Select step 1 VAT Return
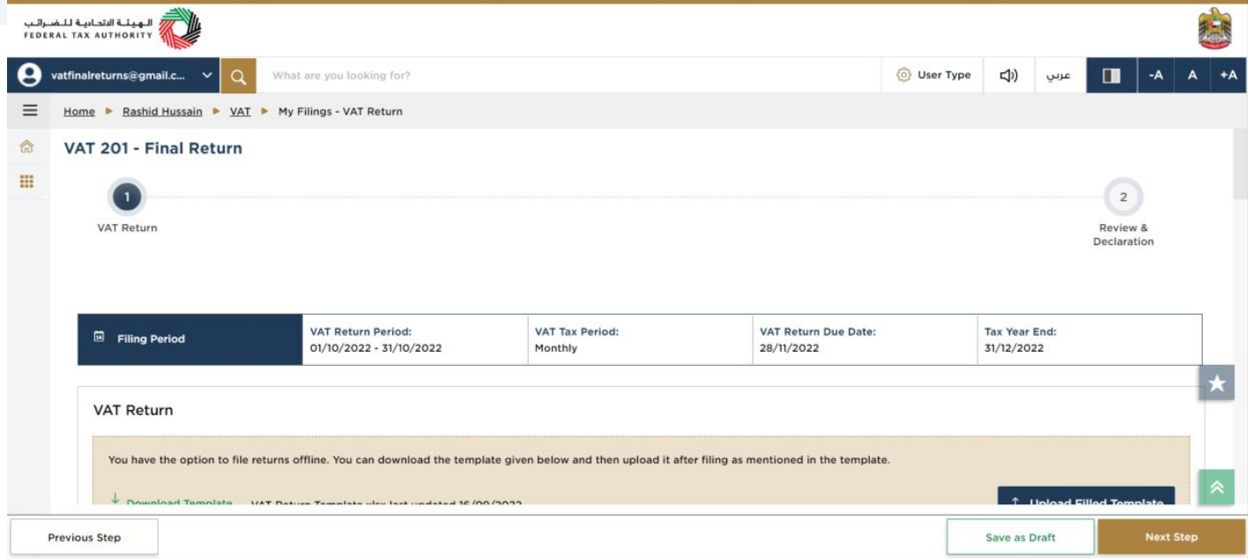 [127, 198]
